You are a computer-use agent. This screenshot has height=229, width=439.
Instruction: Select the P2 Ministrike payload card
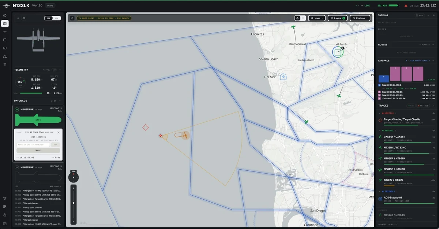[38, 174]
